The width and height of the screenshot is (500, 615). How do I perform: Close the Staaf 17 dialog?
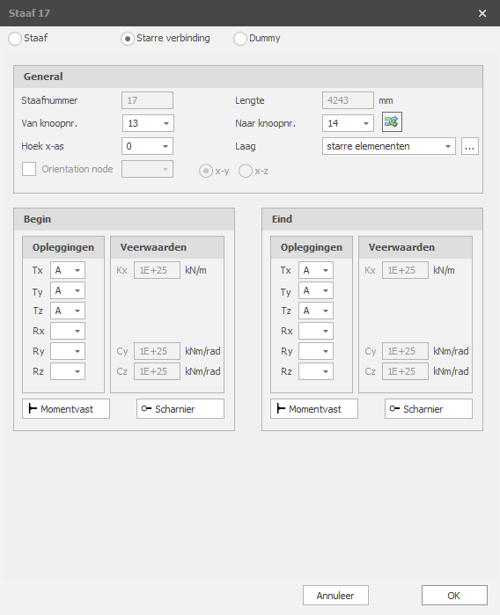(x=482, y=13)
